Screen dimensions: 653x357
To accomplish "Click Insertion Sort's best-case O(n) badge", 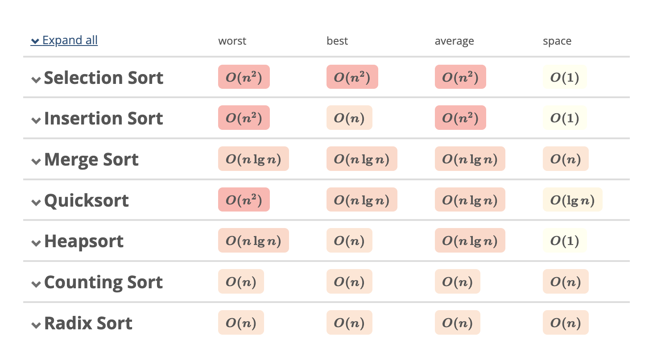I will click(349, 118).
